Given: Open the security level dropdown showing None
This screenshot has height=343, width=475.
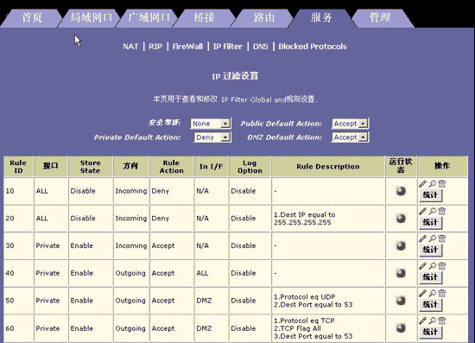Looking at the screenshot, I should [x=211, y=124].
